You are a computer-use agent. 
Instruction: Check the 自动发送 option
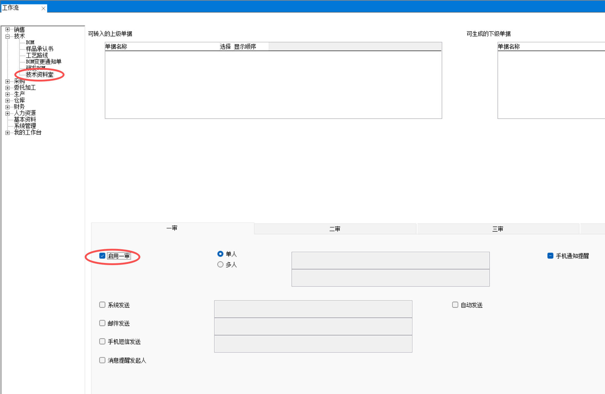point(455,305)
